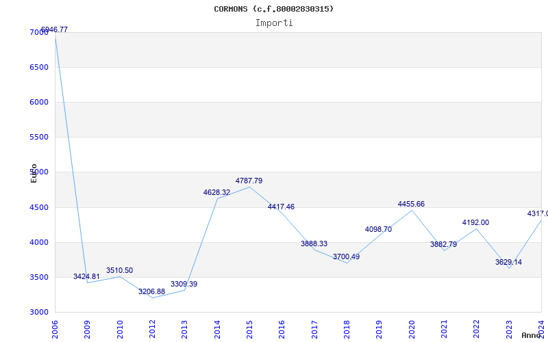The height and width of the screenshot is (342, 548).
Task: Click the 2006 x-axis year label
Action: click(x=55, y=330)
